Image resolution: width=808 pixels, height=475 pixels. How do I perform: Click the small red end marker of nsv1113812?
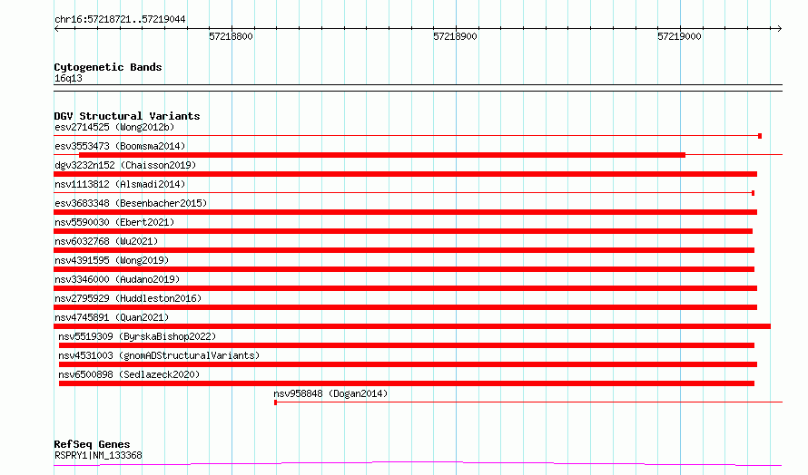(754, 193)
